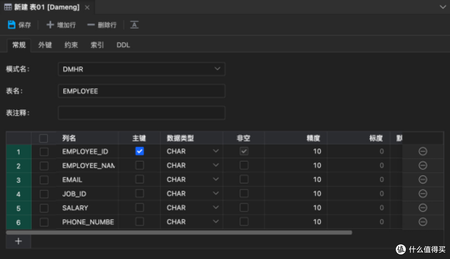Remove the JOB_ID row with its minus icon
Screen dimensions: 450x259
[423, 193]
